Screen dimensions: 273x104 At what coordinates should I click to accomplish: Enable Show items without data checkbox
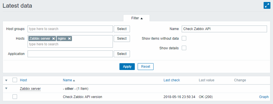(184, 38)
